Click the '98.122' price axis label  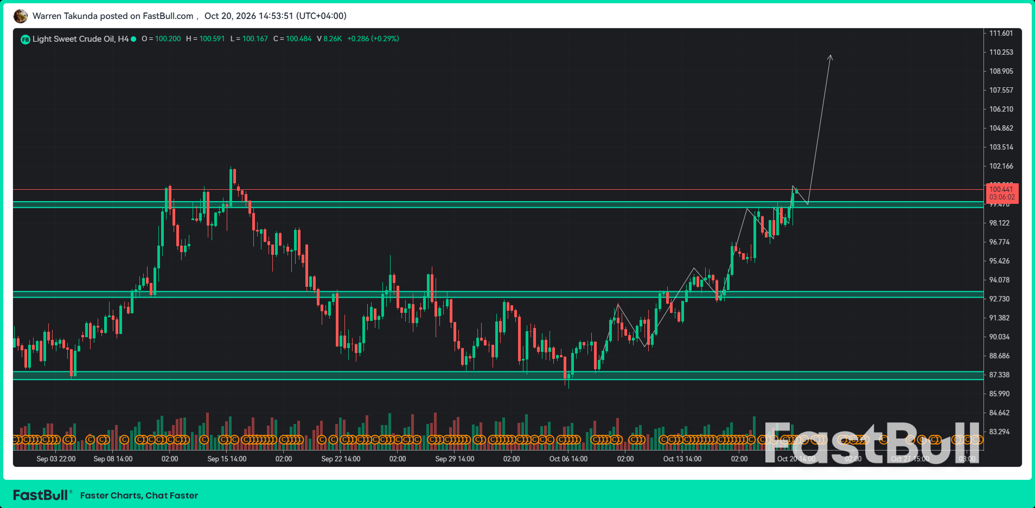[999, 223]
